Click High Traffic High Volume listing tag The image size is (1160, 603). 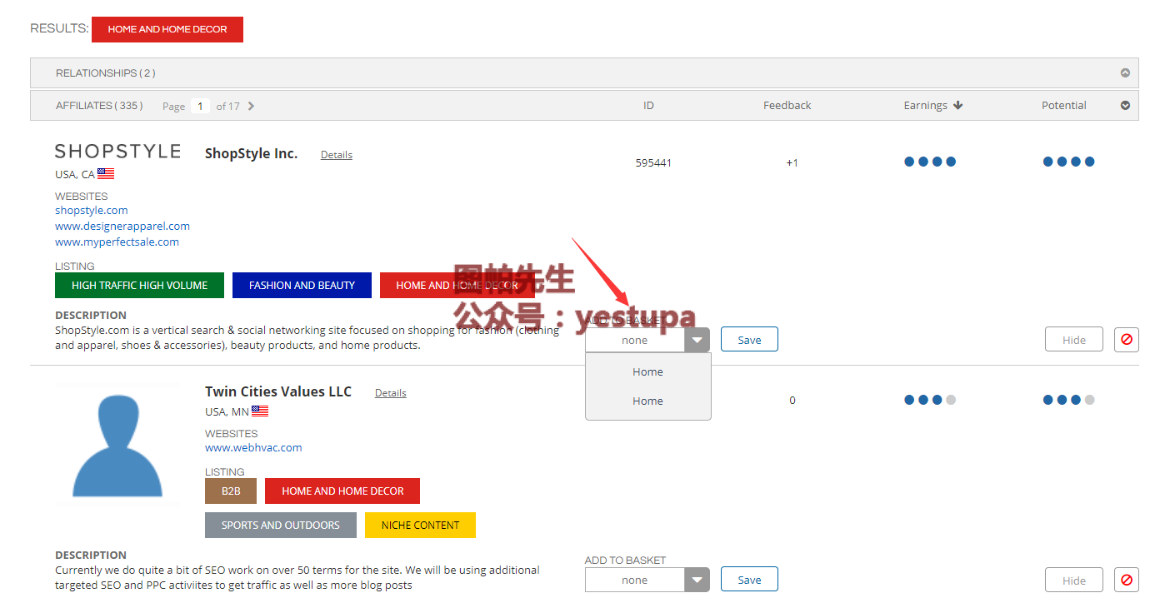click(x=140, y=286)
